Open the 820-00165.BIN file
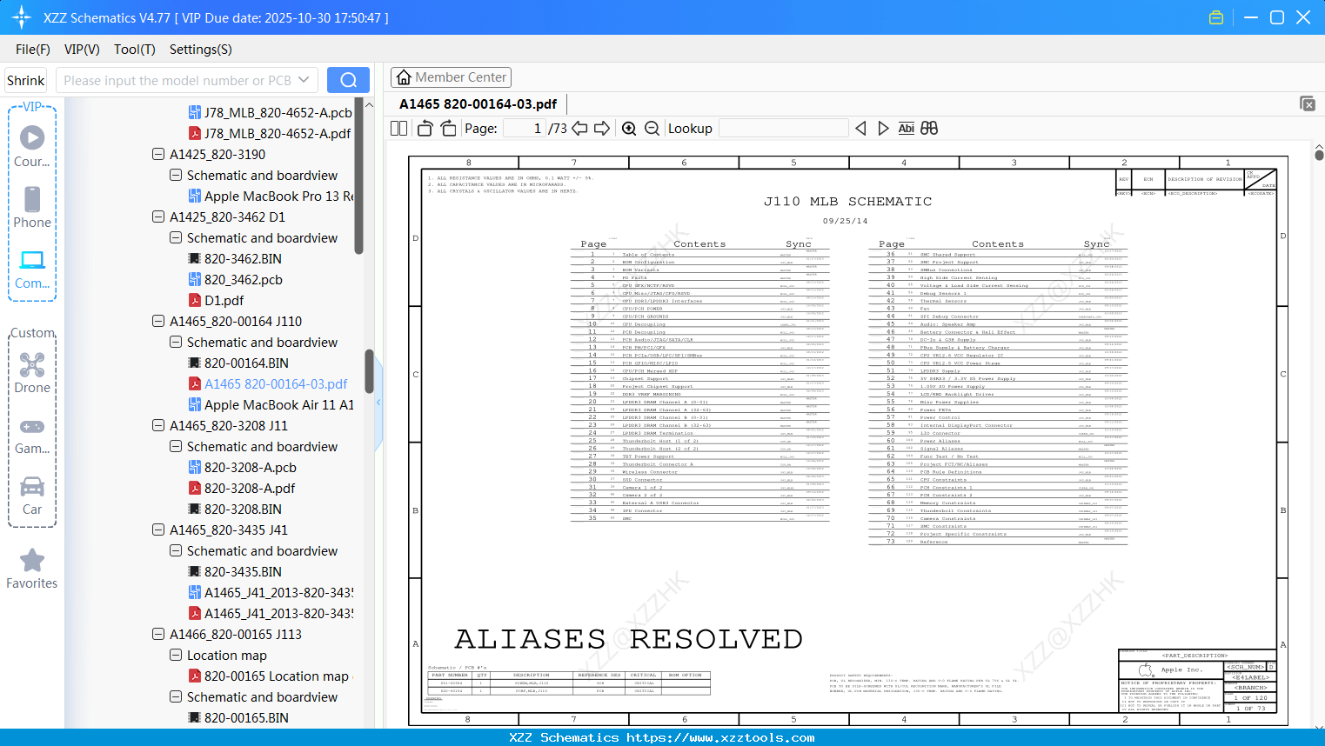Viewport: 1325px width, 746px height. 238,717
